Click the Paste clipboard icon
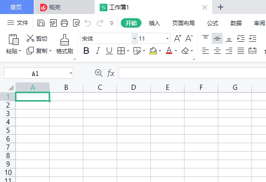This screenshot has height=182, width=266. pos(14,39)
